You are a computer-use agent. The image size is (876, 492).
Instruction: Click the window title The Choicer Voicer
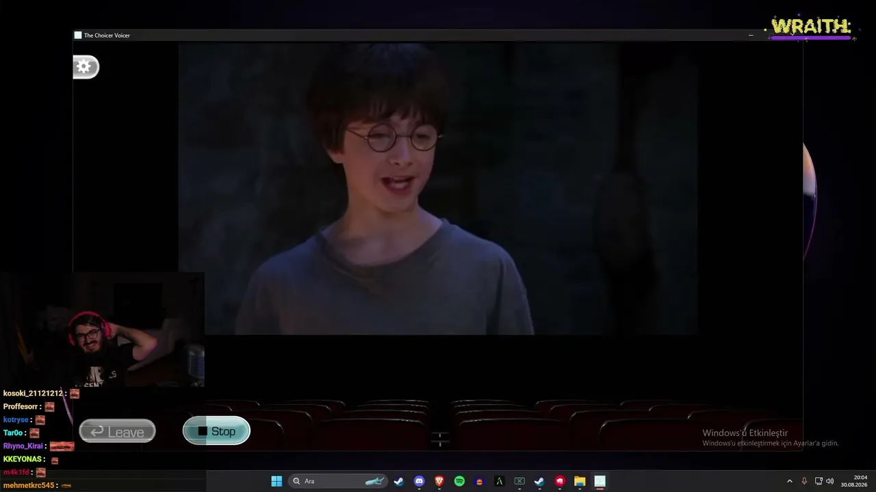click(107, 36)
